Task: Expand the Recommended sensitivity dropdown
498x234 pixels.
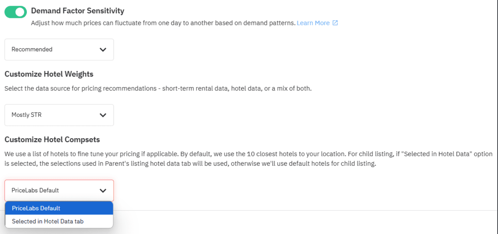Action: pos(59,50)
